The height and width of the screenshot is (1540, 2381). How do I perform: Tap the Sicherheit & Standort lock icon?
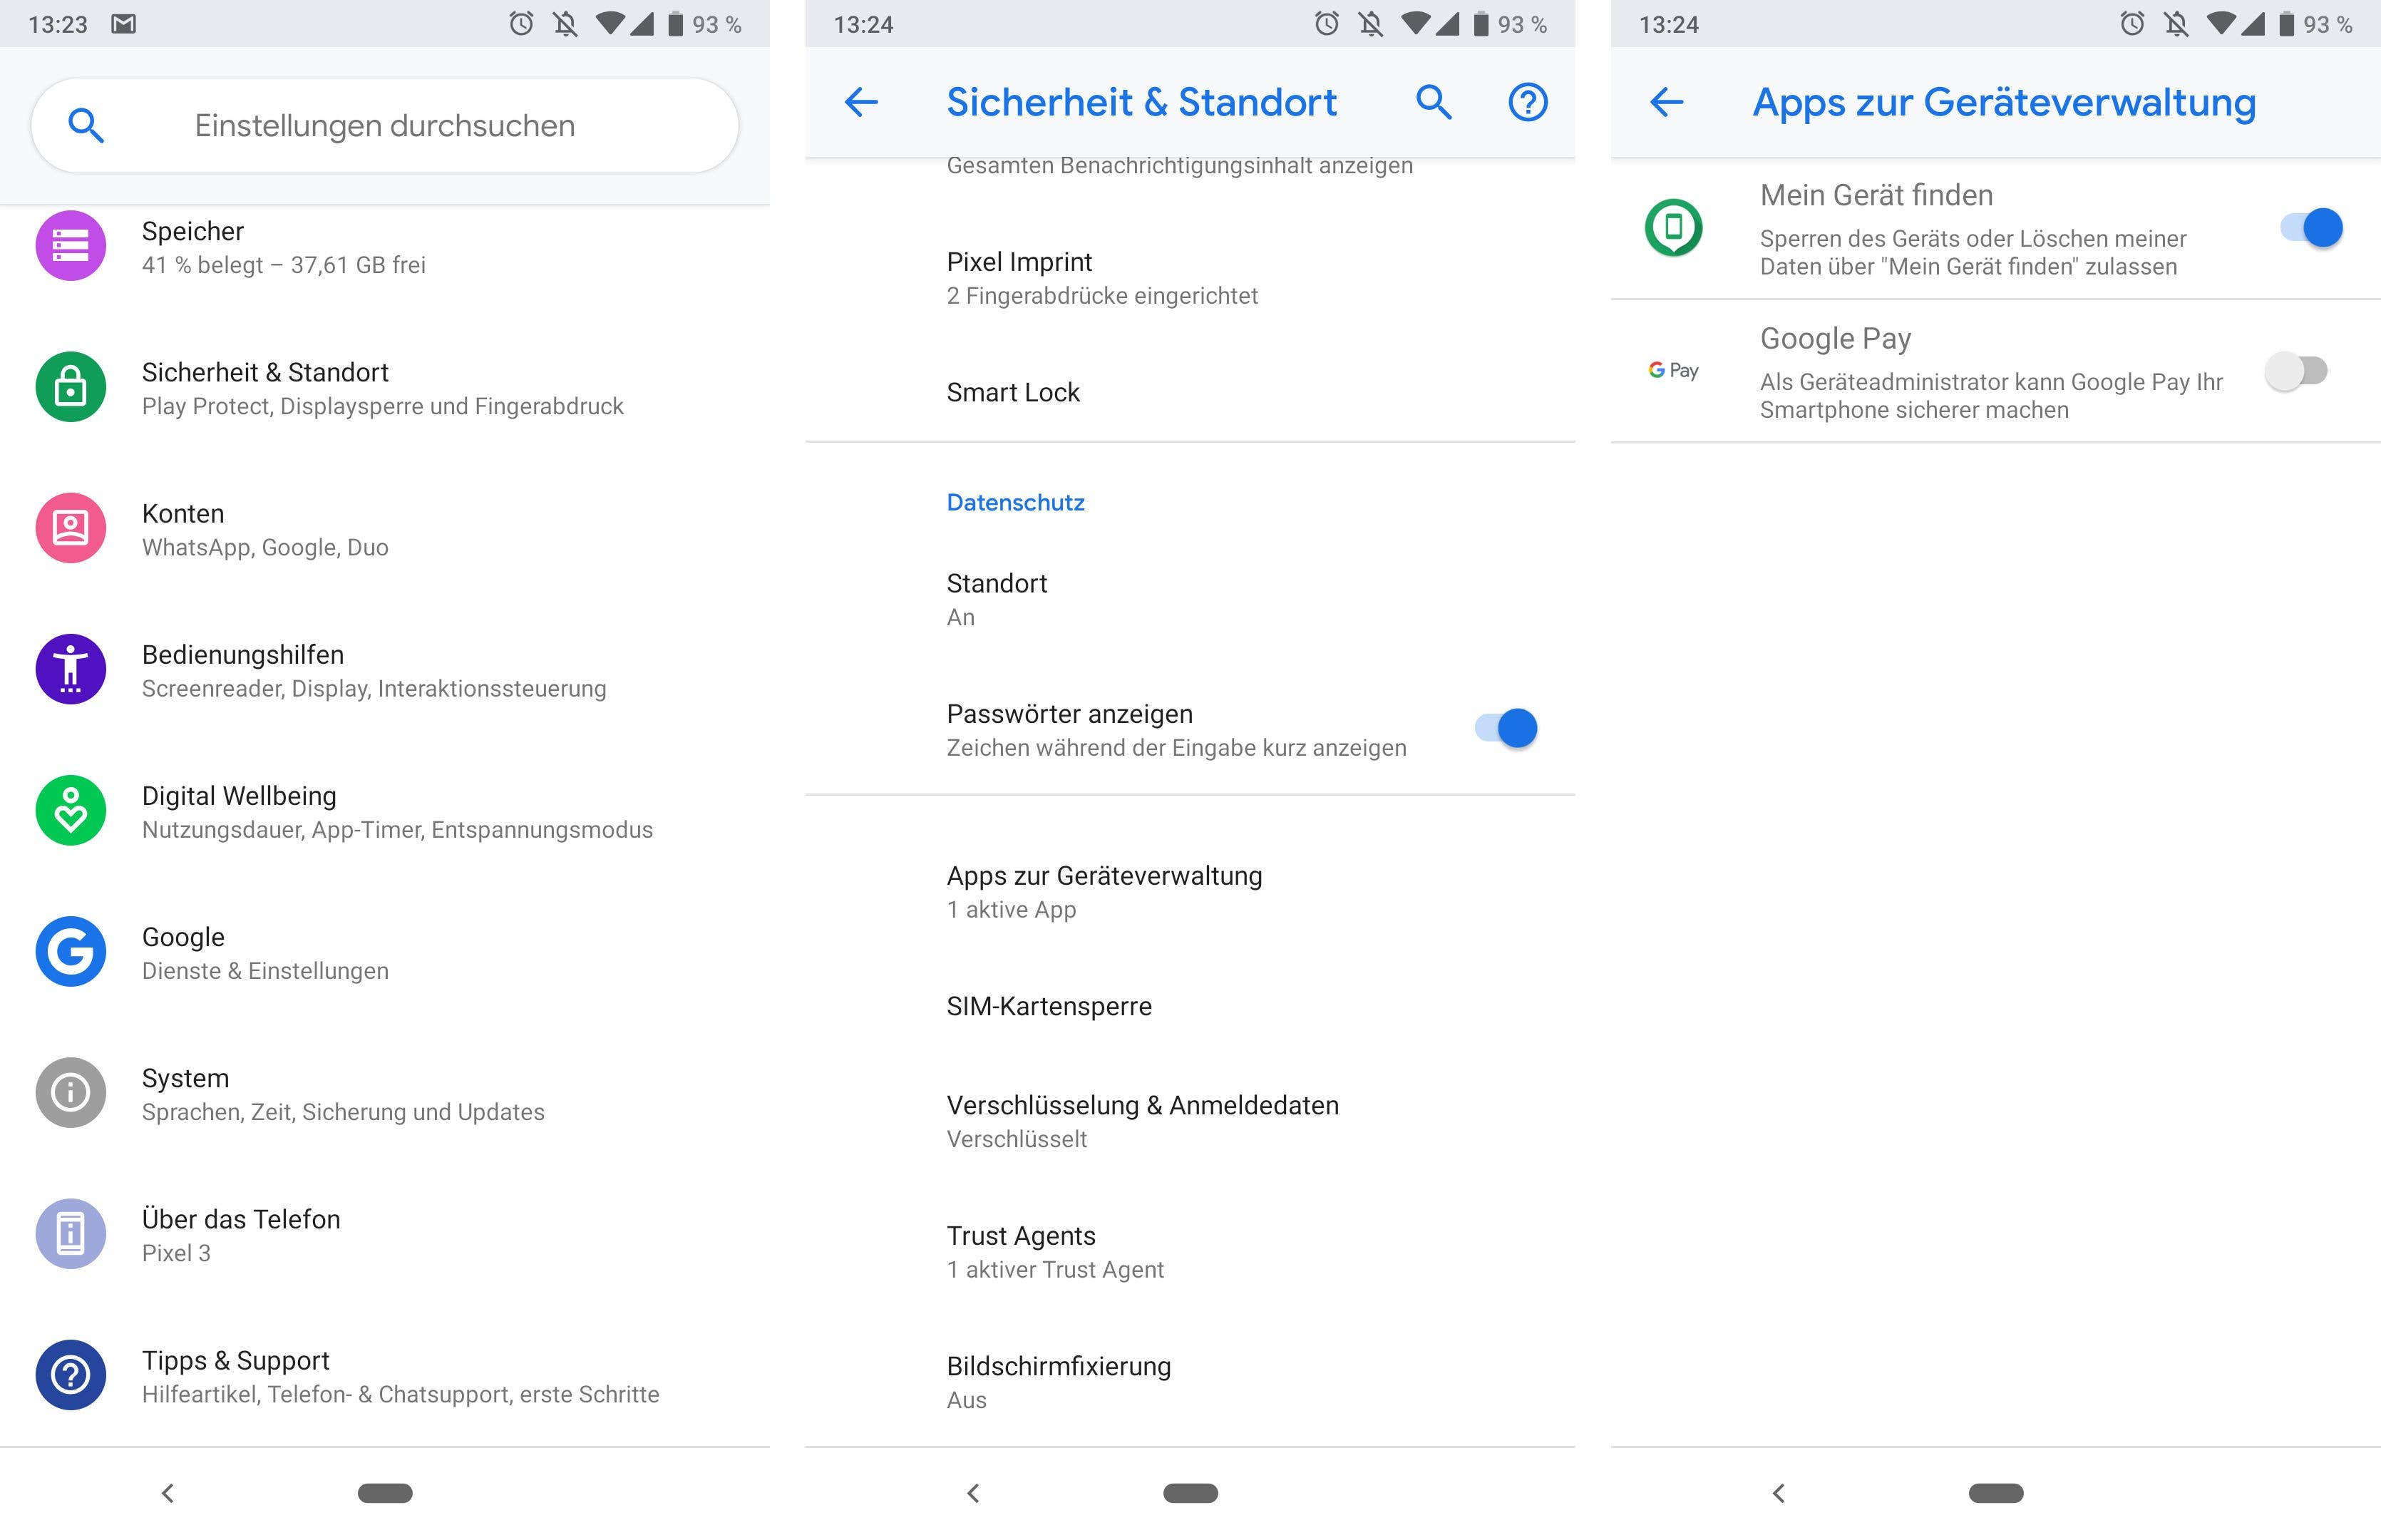click(x=70, y=387)
